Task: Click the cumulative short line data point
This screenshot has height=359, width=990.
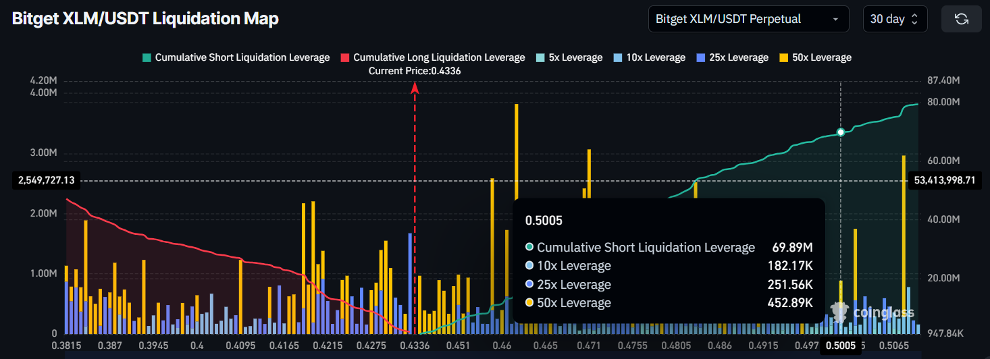Action: tap(841, 132)
